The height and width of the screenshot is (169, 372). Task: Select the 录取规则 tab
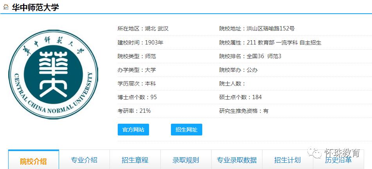point(186,160)
